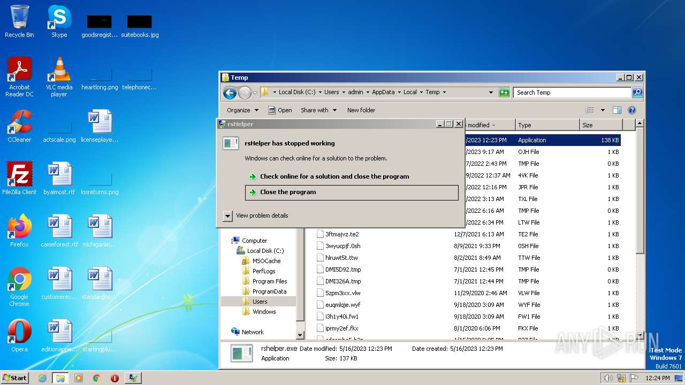The image size is (685, 385).
Task: Expand address bar history dropdown
Action: 491,93
